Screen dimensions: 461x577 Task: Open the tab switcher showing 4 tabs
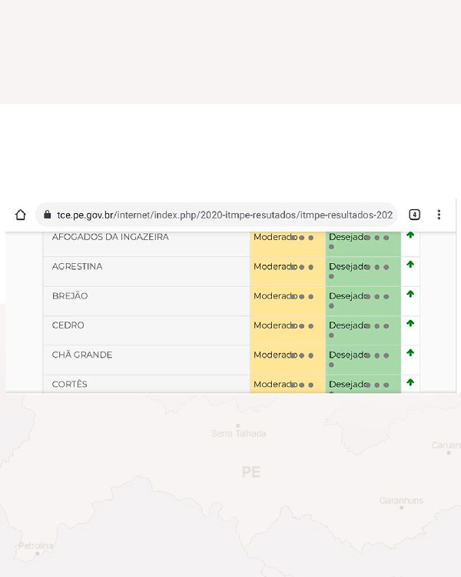pyautogui.click(x=414, y=215)
